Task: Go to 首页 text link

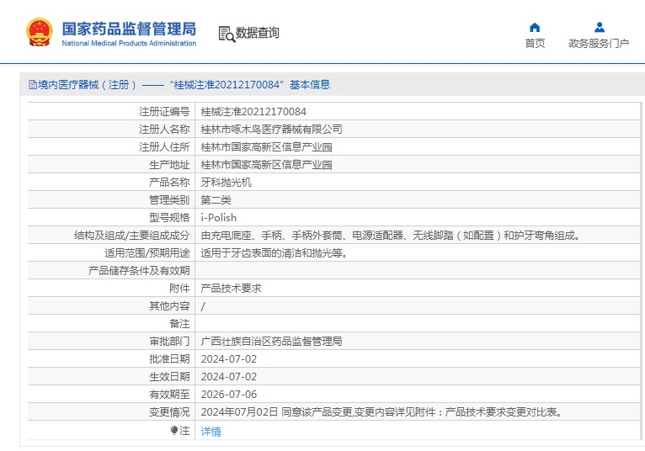Action: (535, 44)
